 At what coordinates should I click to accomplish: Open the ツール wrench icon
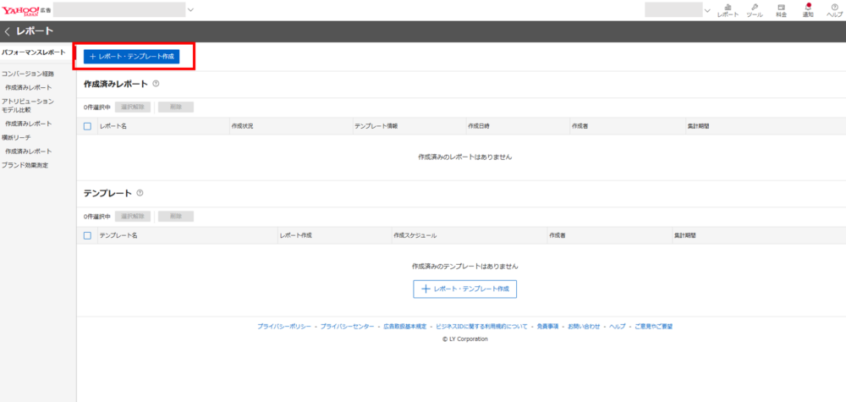click(754, 10)
